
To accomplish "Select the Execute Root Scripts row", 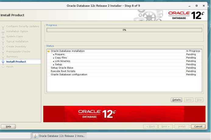I will click(124, 71).
